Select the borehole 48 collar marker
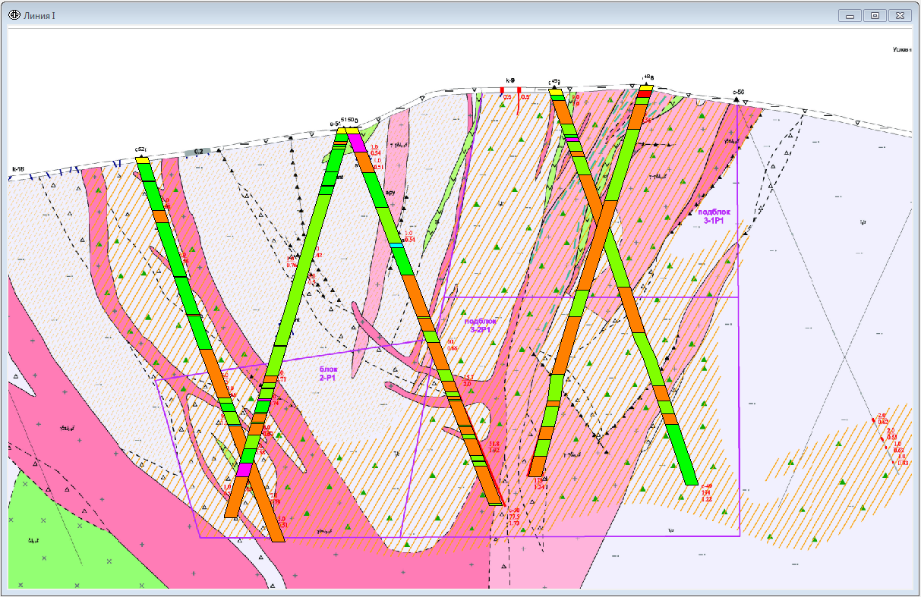921x597 pixels. click(646, 84)
